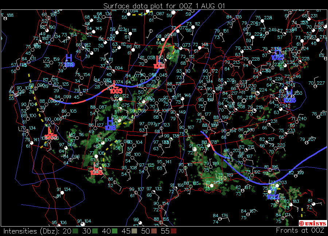
Task: Click the 20 Dbz intensity swatch
Action: (75, 231)
